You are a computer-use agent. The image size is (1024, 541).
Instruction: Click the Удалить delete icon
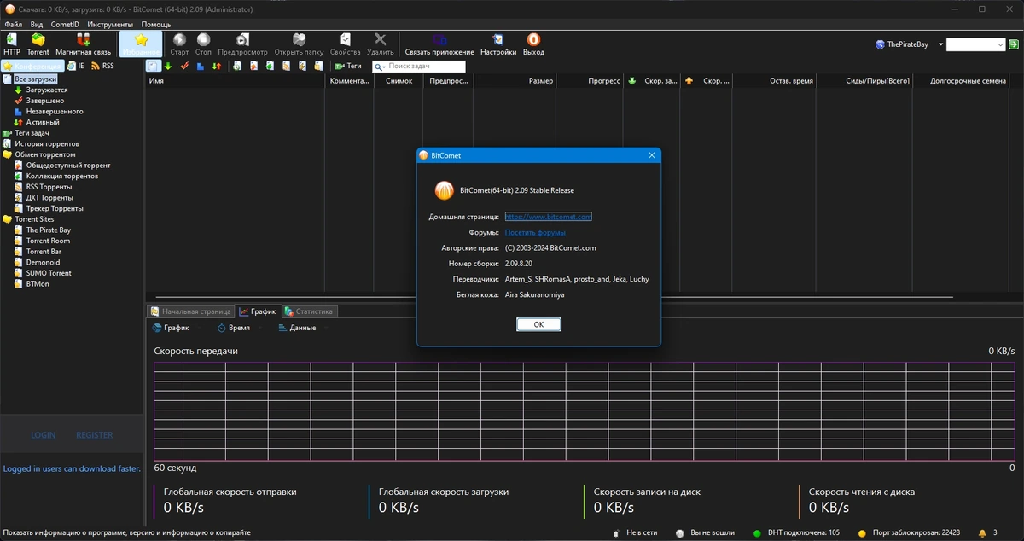tap(381, 44)
